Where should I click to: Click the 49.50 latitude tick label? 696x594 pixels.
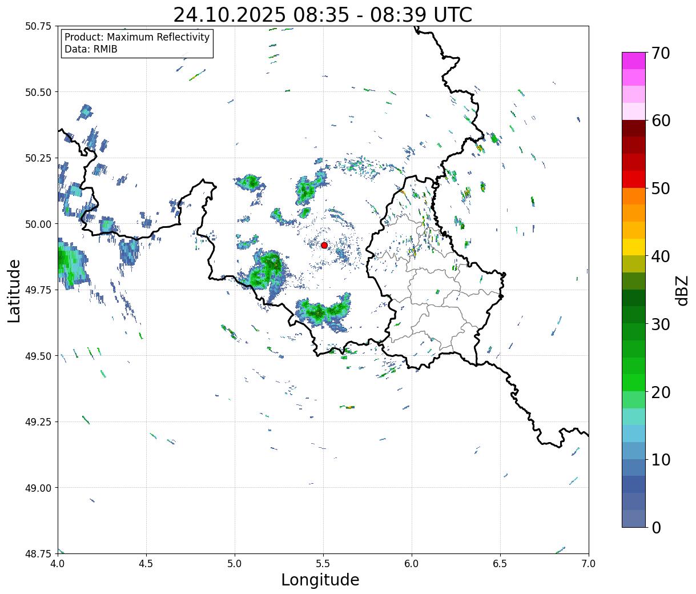tap(38, 356)
